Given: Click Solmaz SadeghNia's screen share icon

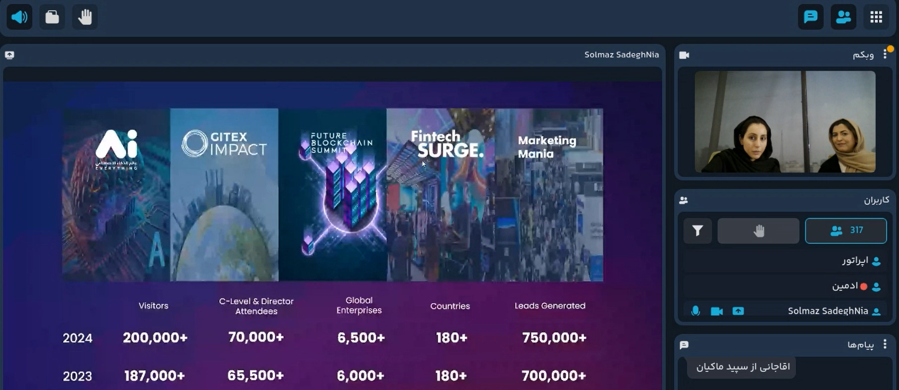Looking at the screenshot, I should point(738,311).
